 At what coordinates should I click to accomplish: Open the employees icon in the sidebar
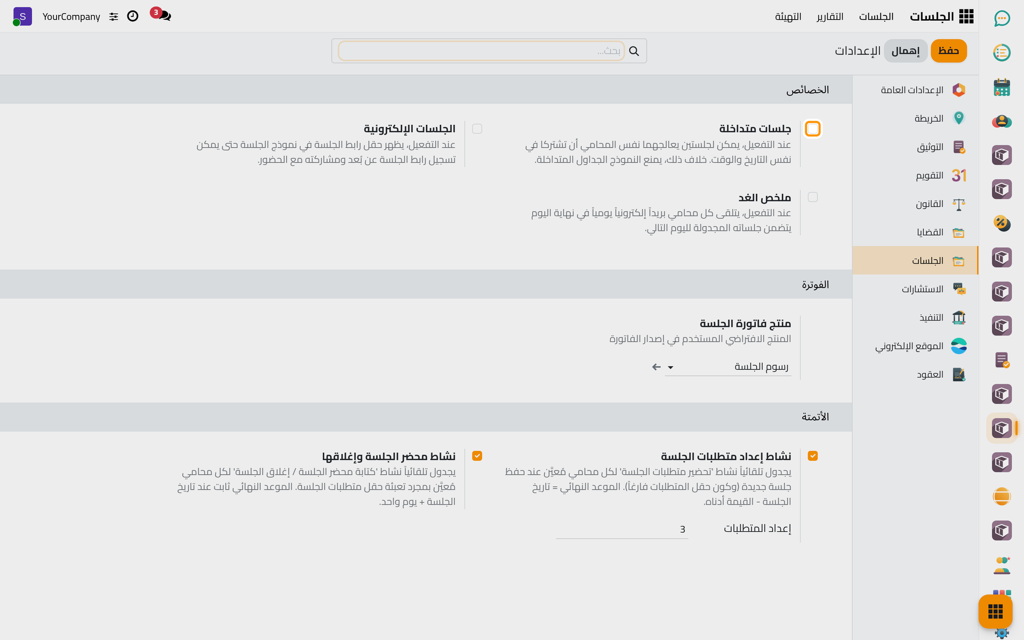point(1002,565)
